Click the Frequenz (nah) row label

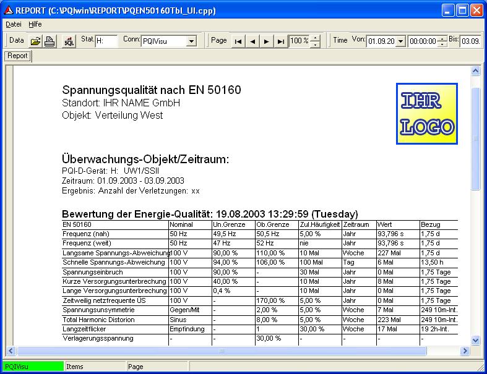point(86,234)
